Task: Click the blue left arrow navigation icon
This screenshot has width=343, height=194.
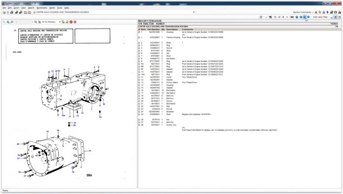Action: click(x=301, y=17)
